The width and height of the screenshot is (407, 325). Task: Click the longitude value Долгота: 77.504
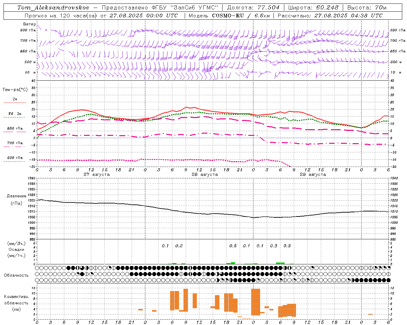point(253,8)
